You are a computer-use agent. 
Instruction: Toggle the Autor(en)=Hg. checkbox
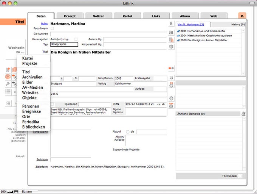(x=76, y=39)
